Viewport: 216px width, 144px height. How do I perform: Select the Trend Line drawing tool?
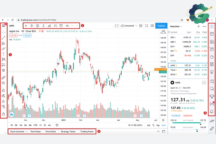(x=4, y=38)
